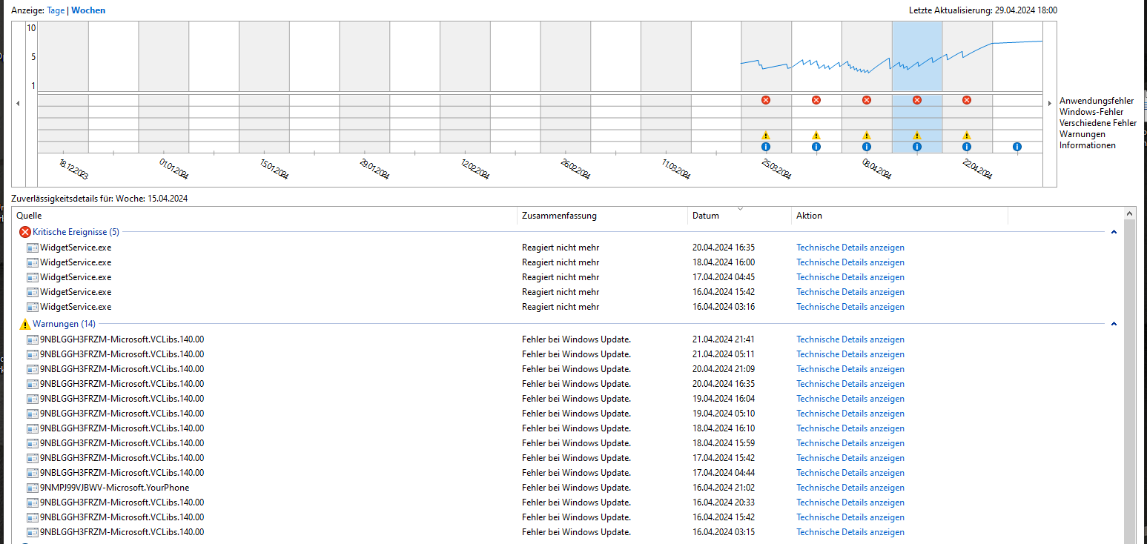Select the week 15.01.2024 column in chart

[x=264, y=87]
